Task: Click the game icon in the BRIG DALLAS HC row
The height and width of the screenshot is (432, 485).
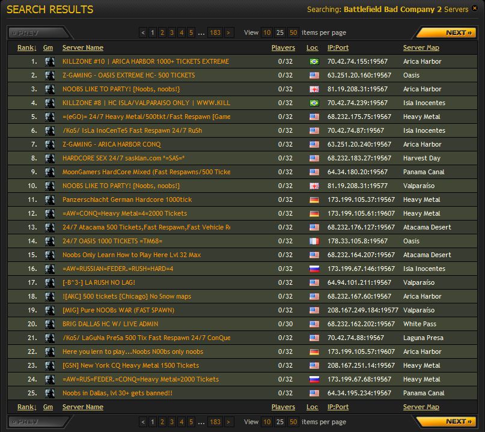Action: [x=49, y=324]
